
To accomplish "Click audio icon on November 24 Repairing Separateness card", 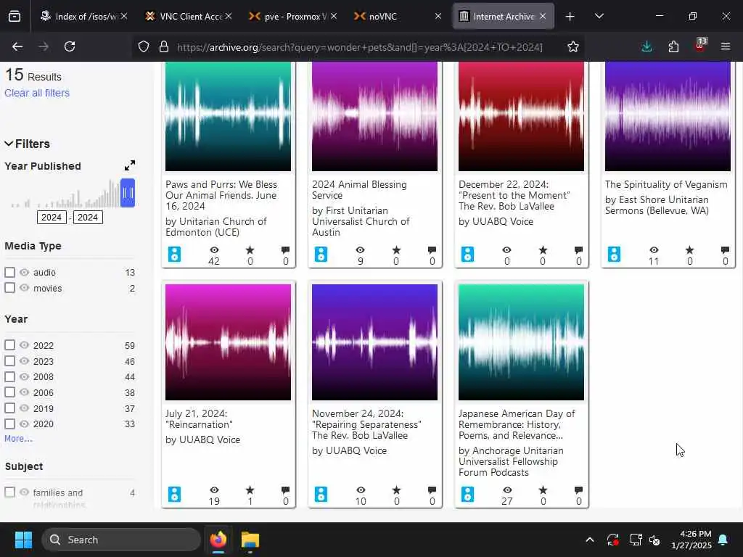I will coord(321,495).
